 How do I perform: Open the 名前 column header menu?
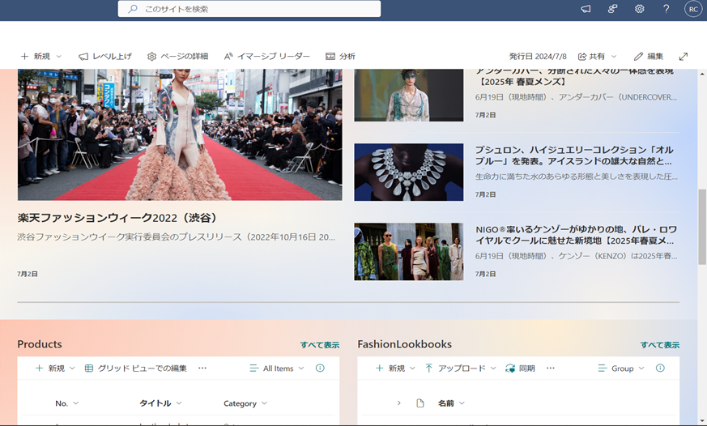coord(451,403)
